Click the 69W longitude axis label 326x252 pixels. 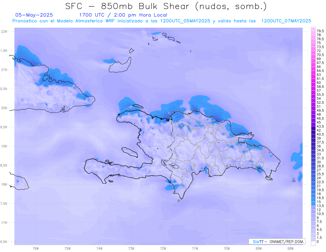pos(259,248)
